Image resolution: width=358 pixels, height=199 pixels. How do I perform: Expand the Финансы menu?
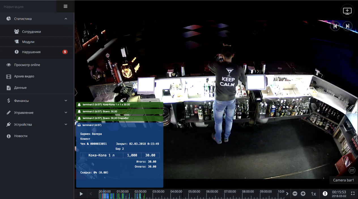(66, 101)
